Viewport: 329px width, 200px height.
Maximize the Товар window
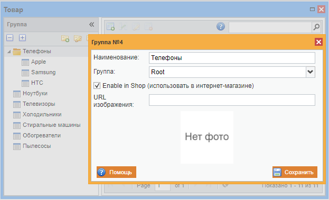click(x=312, y=9)
